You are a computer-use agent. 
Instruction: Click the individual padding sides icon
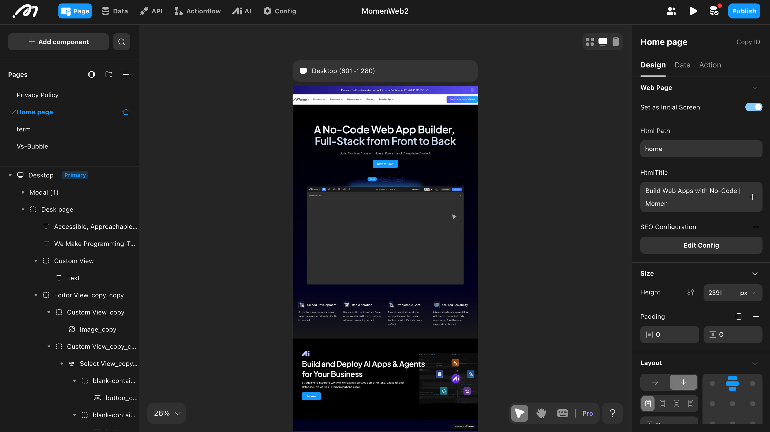(x=739, y=316)
